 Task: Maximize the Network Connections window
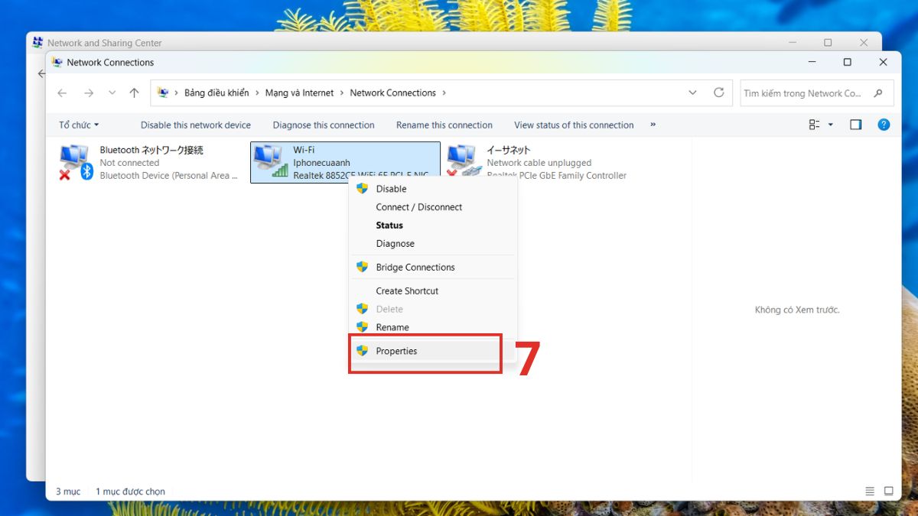tap(847, 62)
